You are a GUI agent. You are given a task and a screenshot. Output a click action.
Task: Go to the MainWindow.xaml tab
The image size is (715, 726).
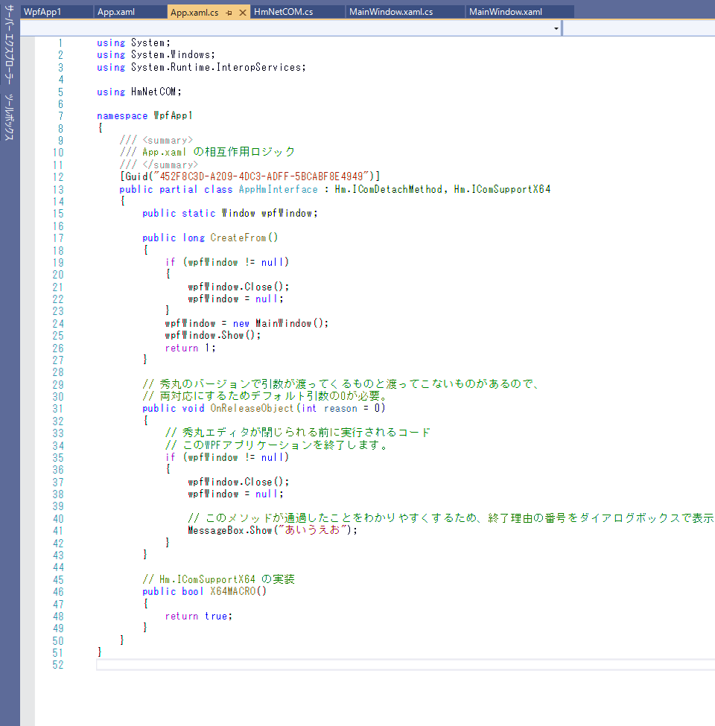click(506, 13)
